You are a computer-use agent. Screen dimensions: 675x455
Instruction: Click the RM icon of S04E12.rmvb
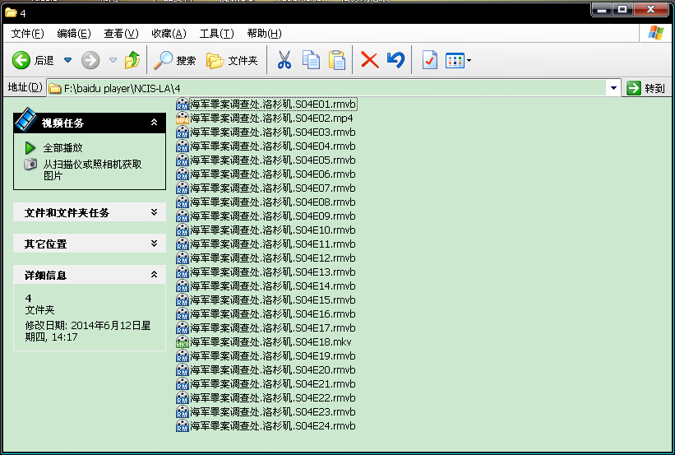183,258
